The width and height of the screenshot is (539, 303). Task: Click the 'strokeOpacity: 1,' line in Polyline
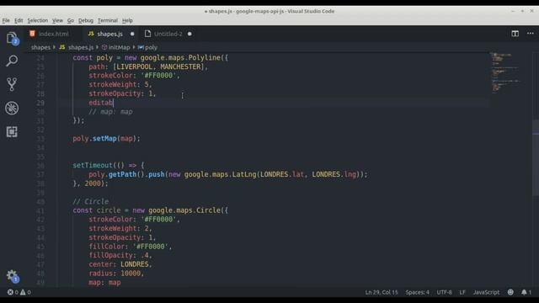pyautogui.click(x=122, y=93)
